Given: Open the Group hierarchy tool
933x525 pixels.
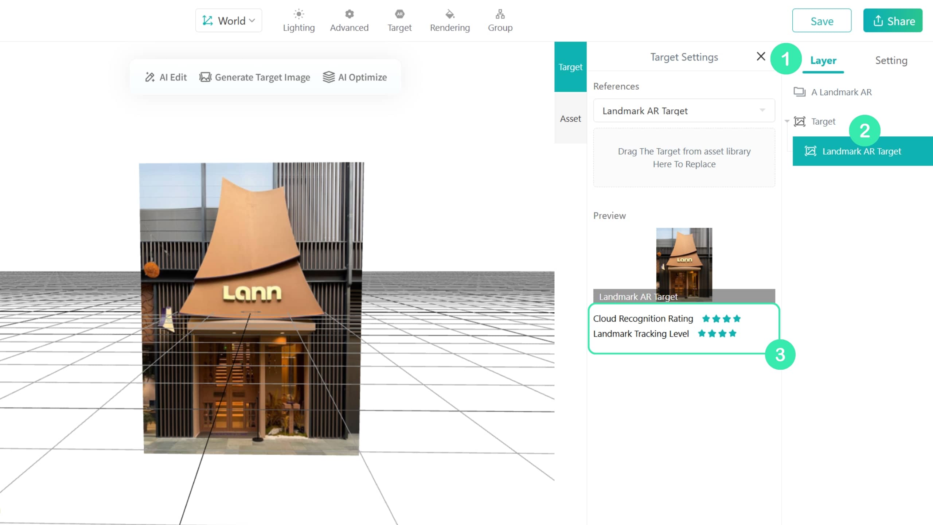Looking at the screenshot, I should tap(500, 21).
